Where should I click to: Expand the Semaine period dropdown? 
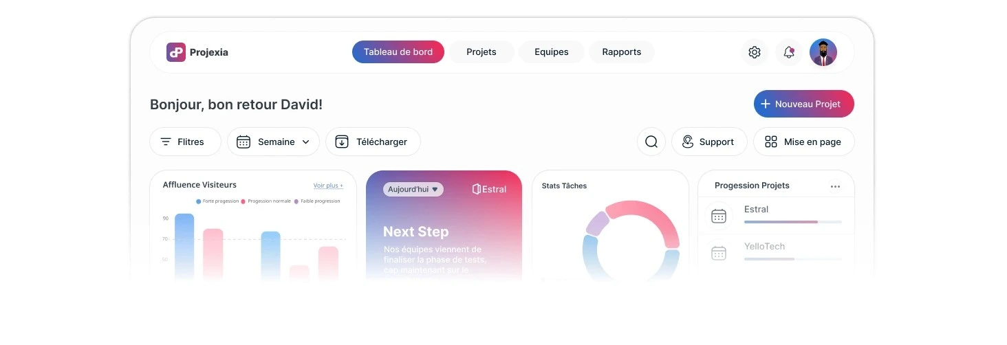pos(273,142)
